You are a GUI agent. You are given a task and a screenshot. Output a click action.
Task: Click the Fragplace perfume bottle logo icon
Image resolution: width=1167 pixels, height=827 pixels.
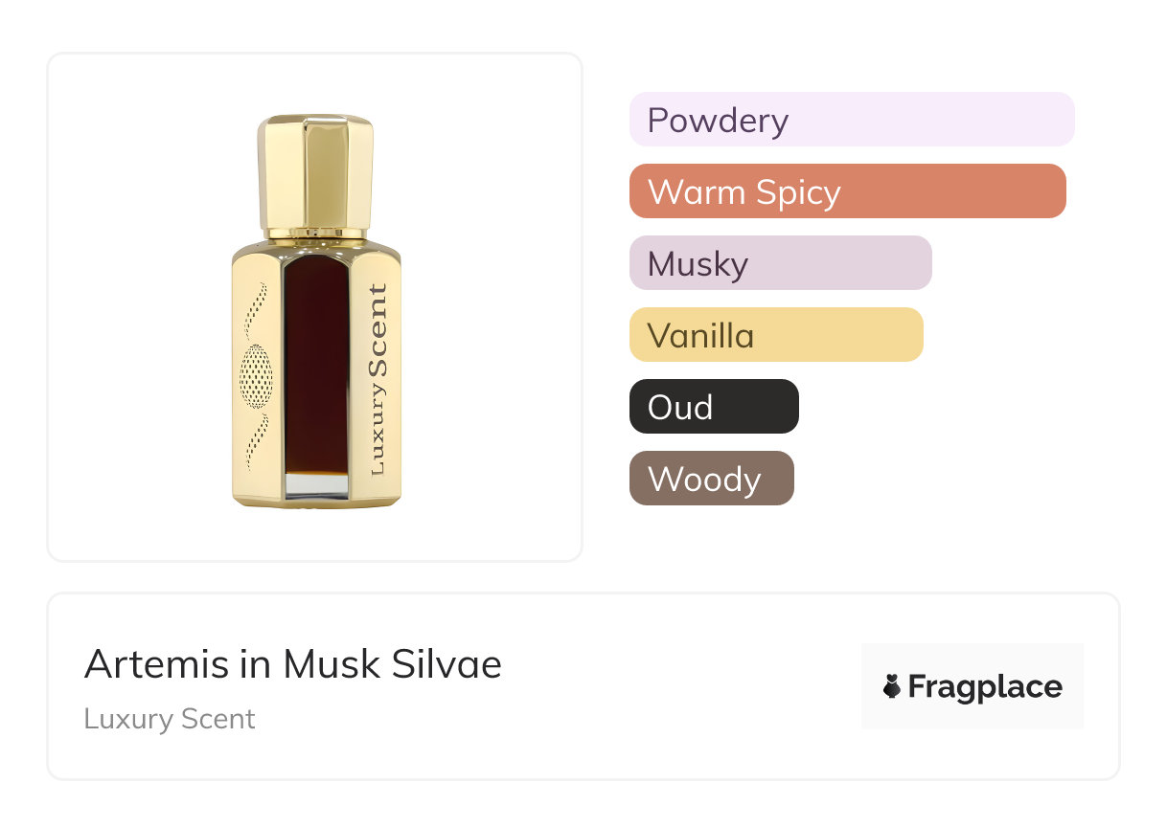click(892, 686)
